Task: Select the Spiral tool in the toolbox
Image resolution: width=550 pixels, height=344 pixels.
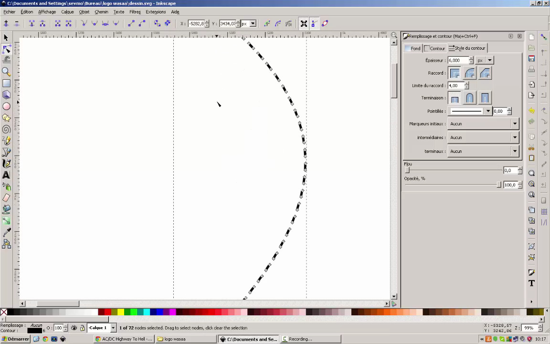Action: click(6, 129)
